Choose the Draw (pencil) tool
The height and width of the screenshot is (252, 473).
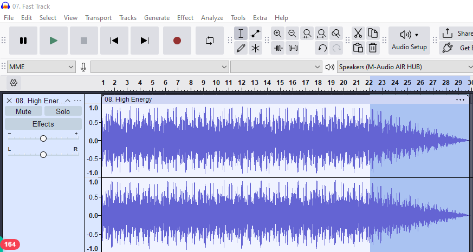241,48
